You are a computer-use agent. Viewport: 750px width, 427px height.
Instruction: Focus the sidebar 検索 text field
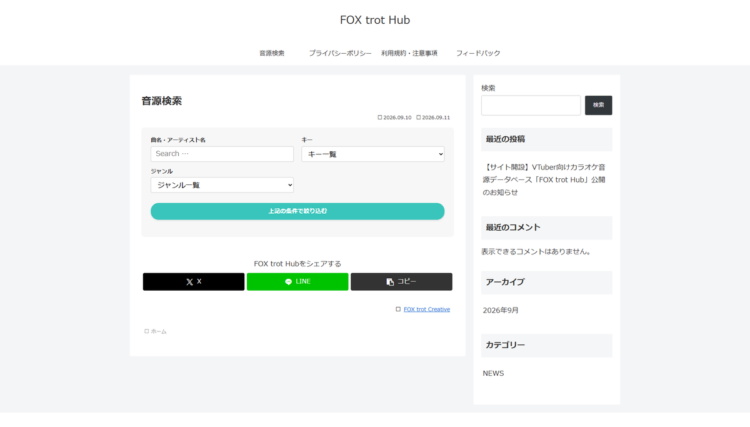pos(531,105)
